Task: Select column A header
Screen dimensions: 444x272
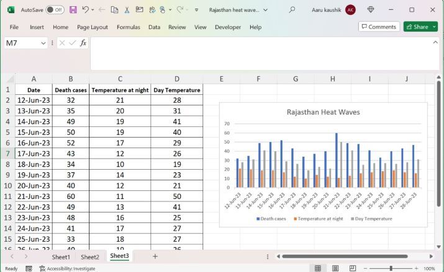Action: point(34,79)
